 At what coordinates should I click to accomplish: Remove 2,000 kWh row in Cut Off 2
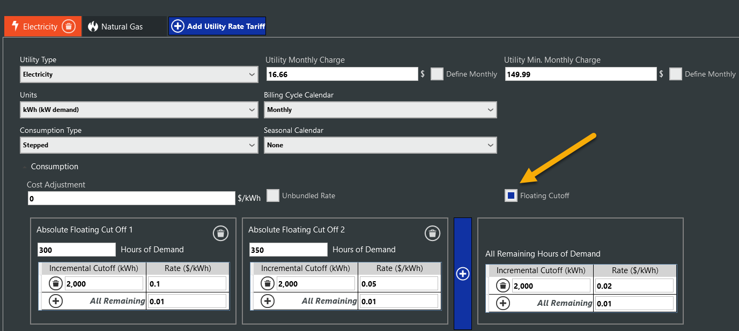268,284
